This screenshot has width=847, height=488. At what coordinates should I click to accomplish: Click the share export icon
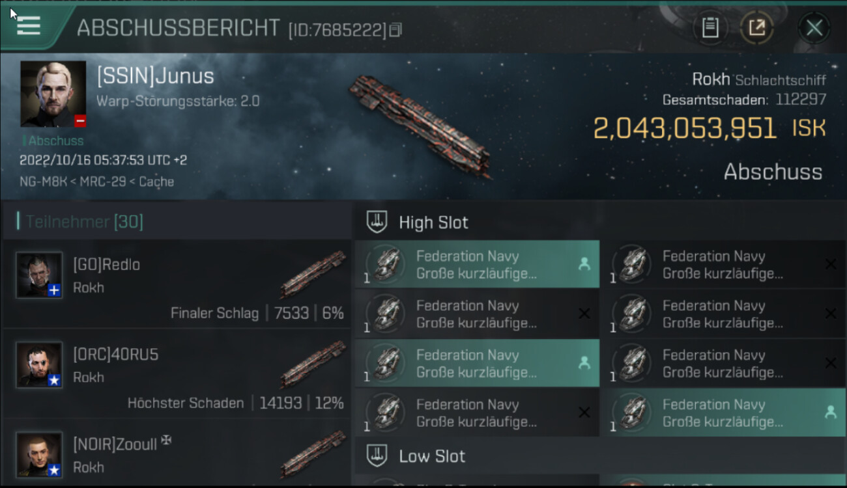point(756,28)
